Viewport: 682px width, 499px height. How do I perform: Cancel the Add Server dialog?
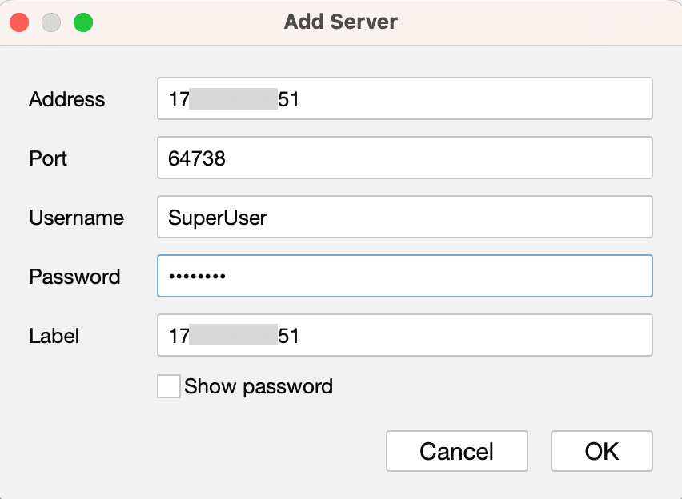456,451
